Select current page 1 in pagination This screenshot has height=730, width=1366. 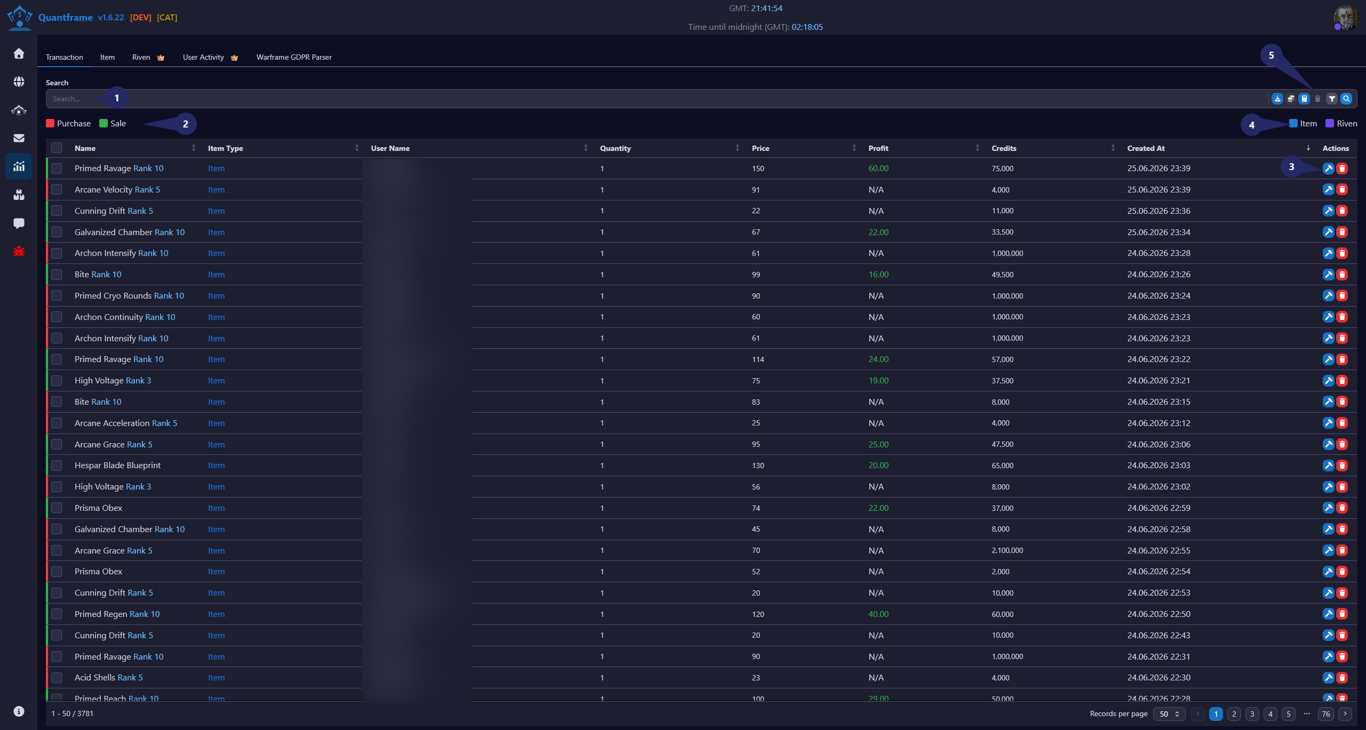[1216, 714]
